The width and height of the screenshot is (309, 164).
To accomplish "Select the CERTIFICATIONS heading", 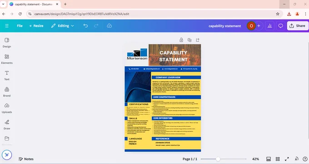I will [139, 104].
